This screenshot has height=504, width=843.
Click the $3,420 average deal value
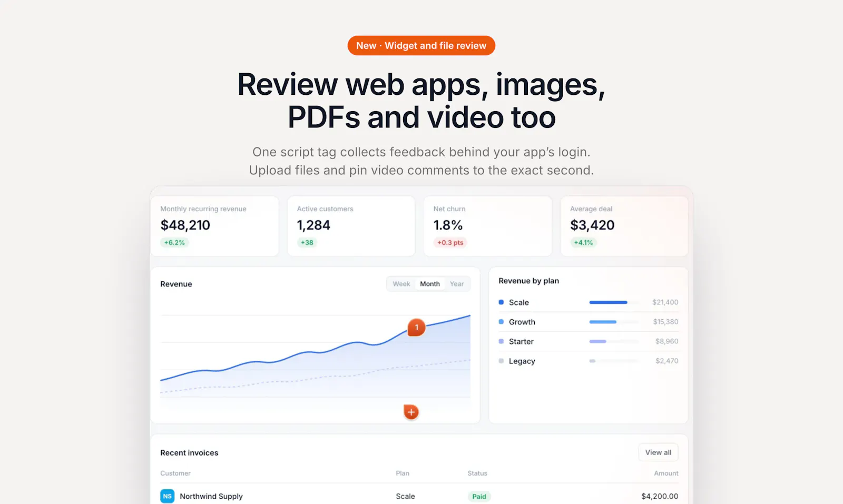(592, 225)
